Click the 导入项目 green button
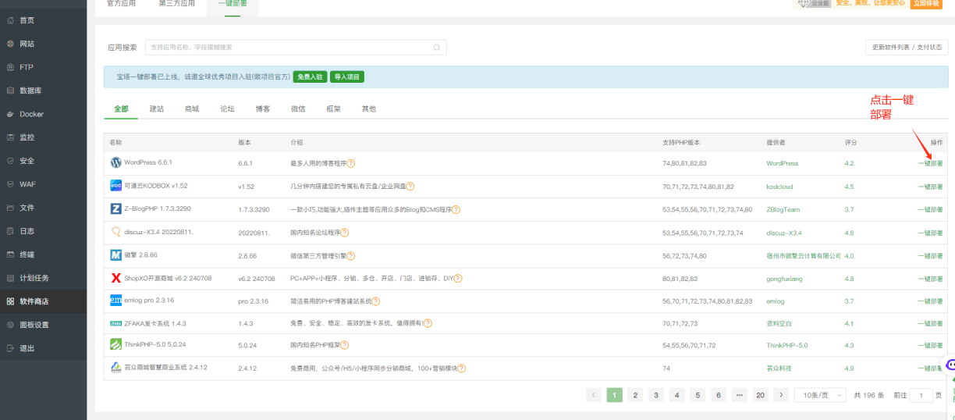This screenshot has height=420, width=955. [x=347, y=77]
